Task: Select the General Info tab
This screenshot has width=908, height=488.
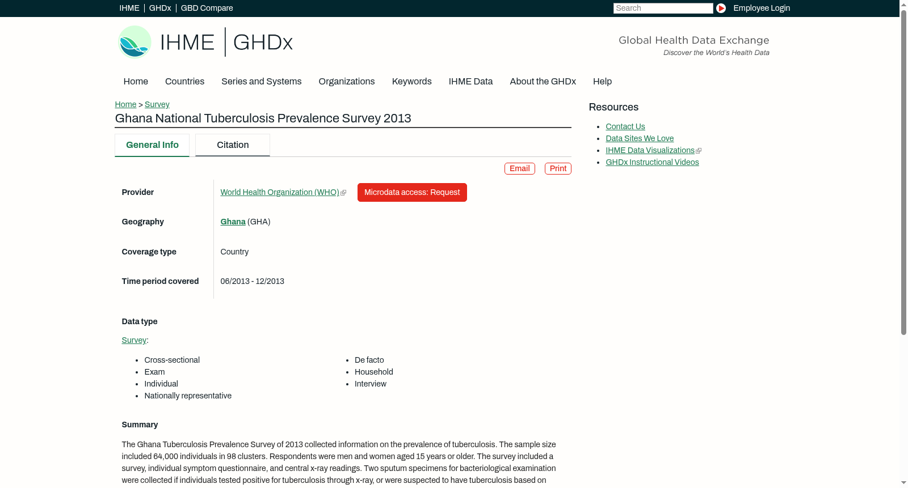Action: pos(152,145)
